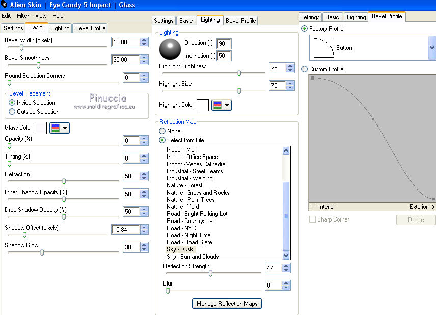Increase Bevel Width with the spinner arrows
The width and height of the screenshot is (436, 315).
point(144,40)
